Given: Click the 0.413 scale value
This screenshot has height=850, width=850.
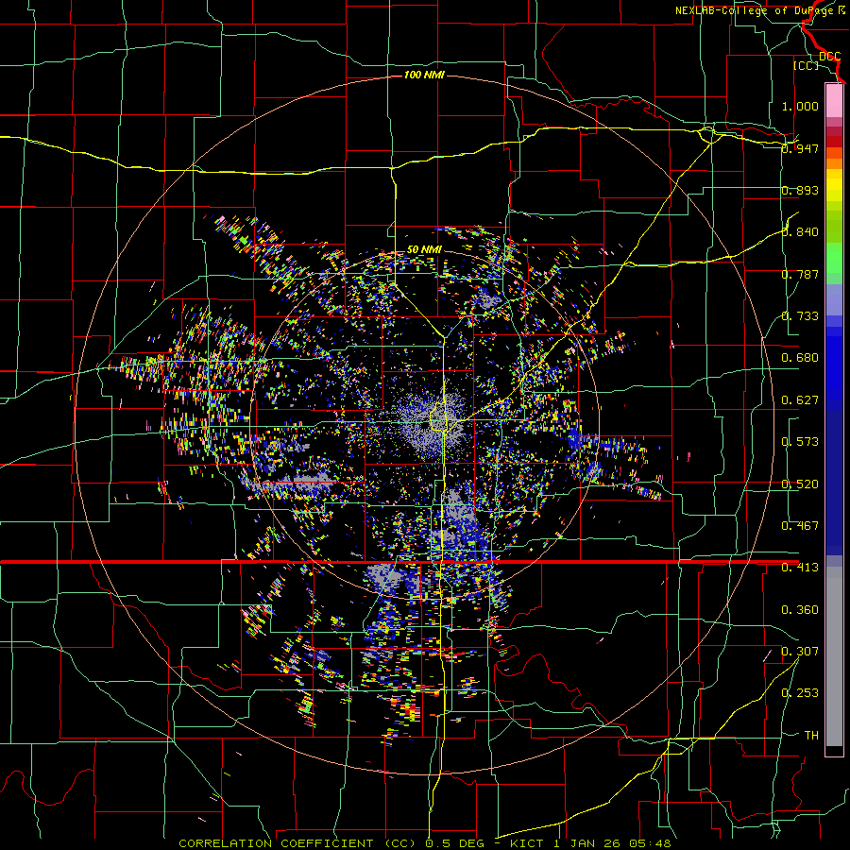Looking at the screenshot, I should (800, 568).
